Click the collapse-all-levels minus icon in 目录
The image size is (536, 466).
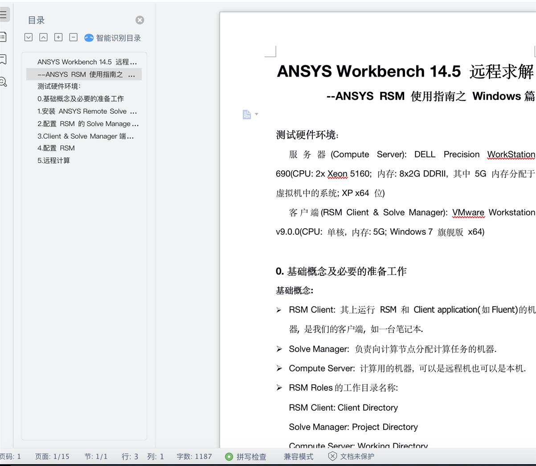click(x=74, y=37)
